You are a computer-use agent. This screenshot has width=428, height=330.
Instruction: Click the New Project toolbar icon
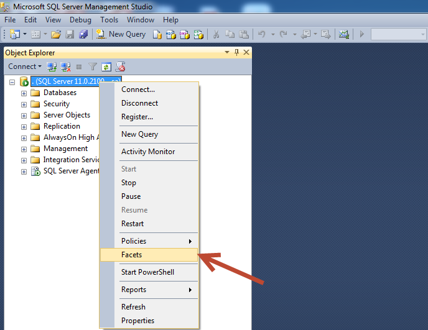15,34
